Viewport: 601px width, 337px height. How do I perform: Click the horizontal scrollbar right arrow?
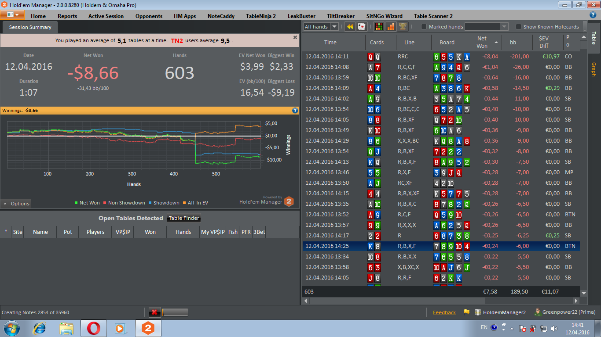point(576,301)
